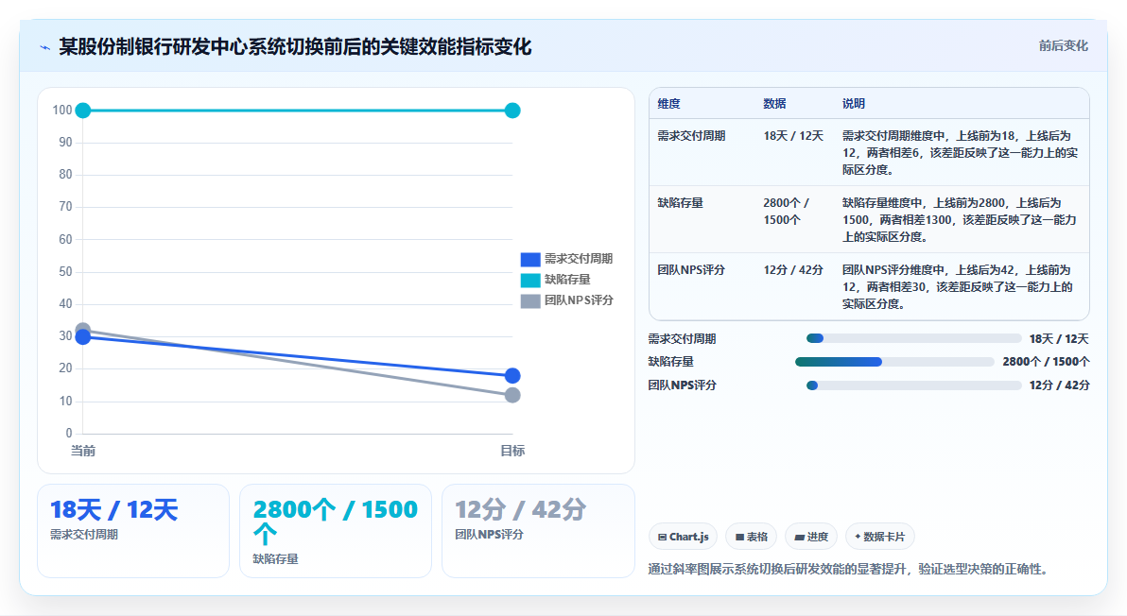Click the 数据卡片 tag chip
This screenshot has height=616, width=1127.
pyautogui.click(x=879, y=537)
